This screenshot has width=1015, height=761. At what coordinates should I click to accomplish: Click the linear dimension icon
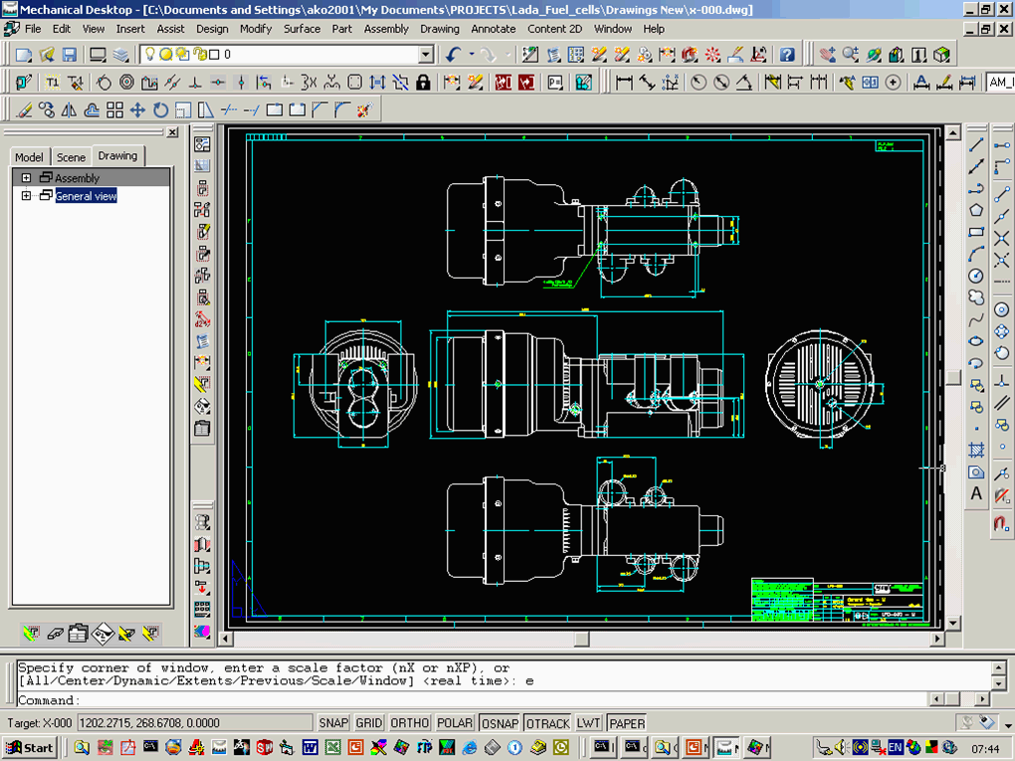click(x=624, y=83)
